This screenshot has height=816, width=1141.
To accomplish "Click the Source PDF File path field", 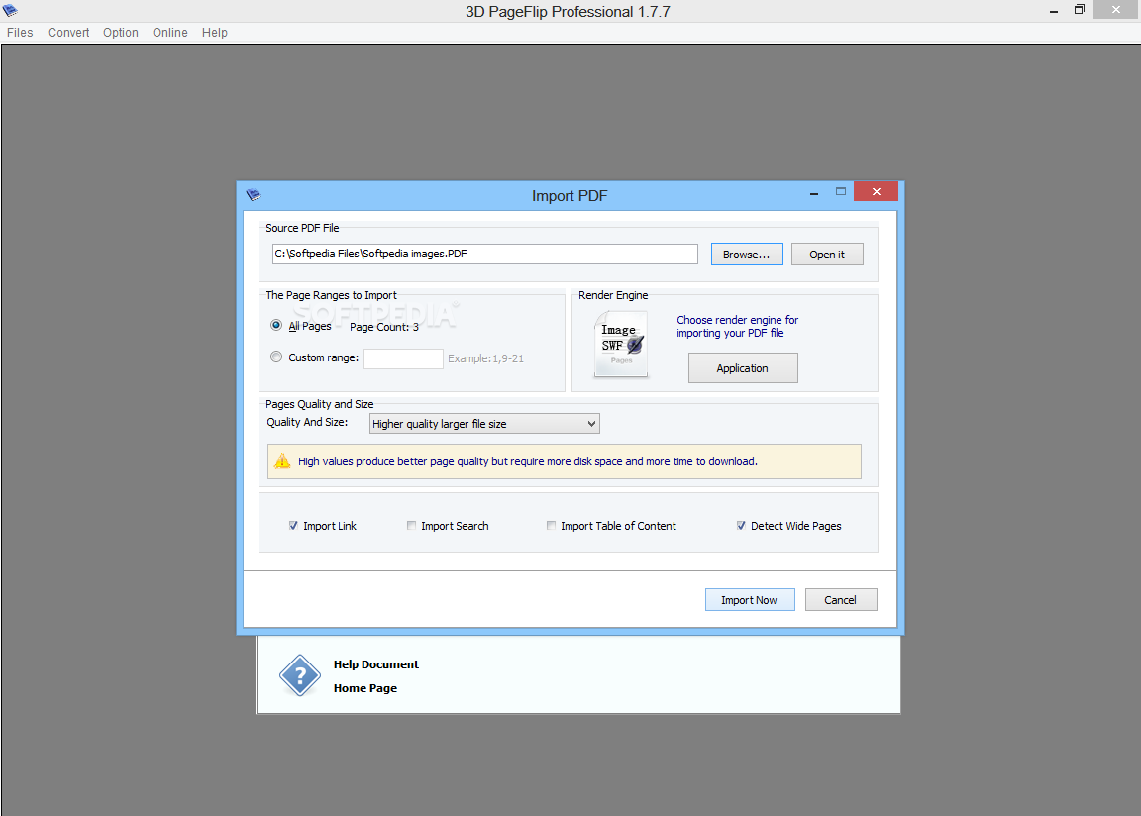I will click(484, 254).
